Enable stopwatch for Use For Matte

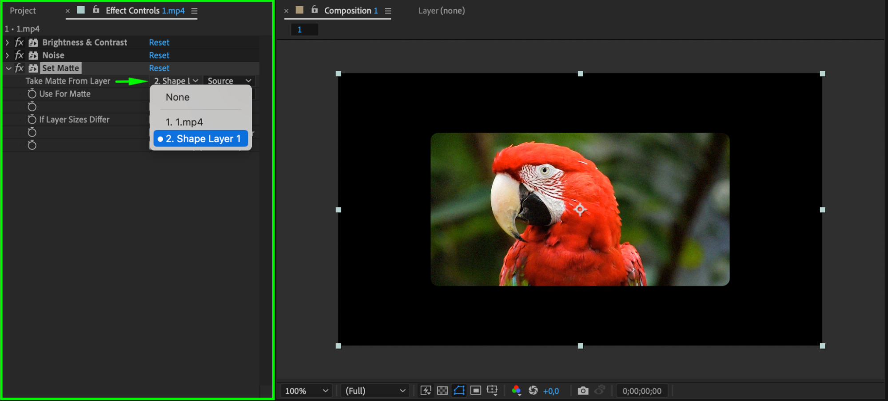32,94
